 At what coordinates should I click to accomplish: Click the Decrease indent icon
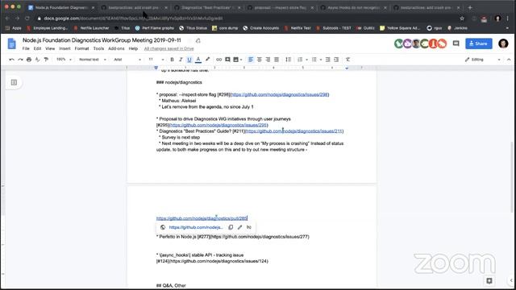pyautogui.click(x=328, y=60)
